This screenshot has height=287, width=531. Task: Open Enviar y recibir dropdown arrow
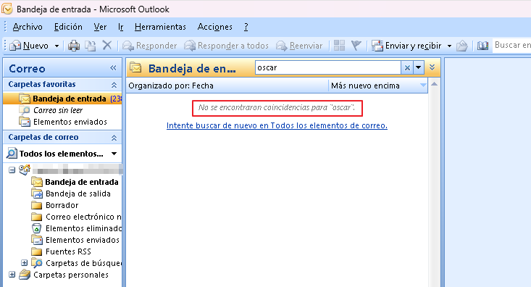point(449,46)
